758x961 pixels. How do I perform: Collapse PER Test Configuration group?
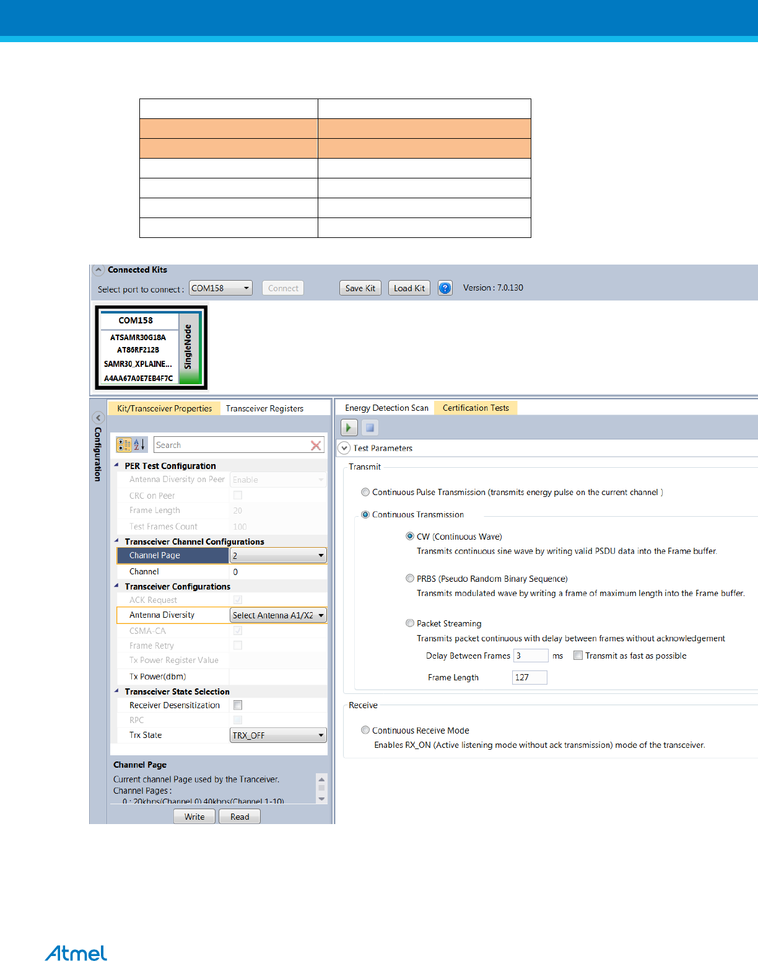[116, 465]
